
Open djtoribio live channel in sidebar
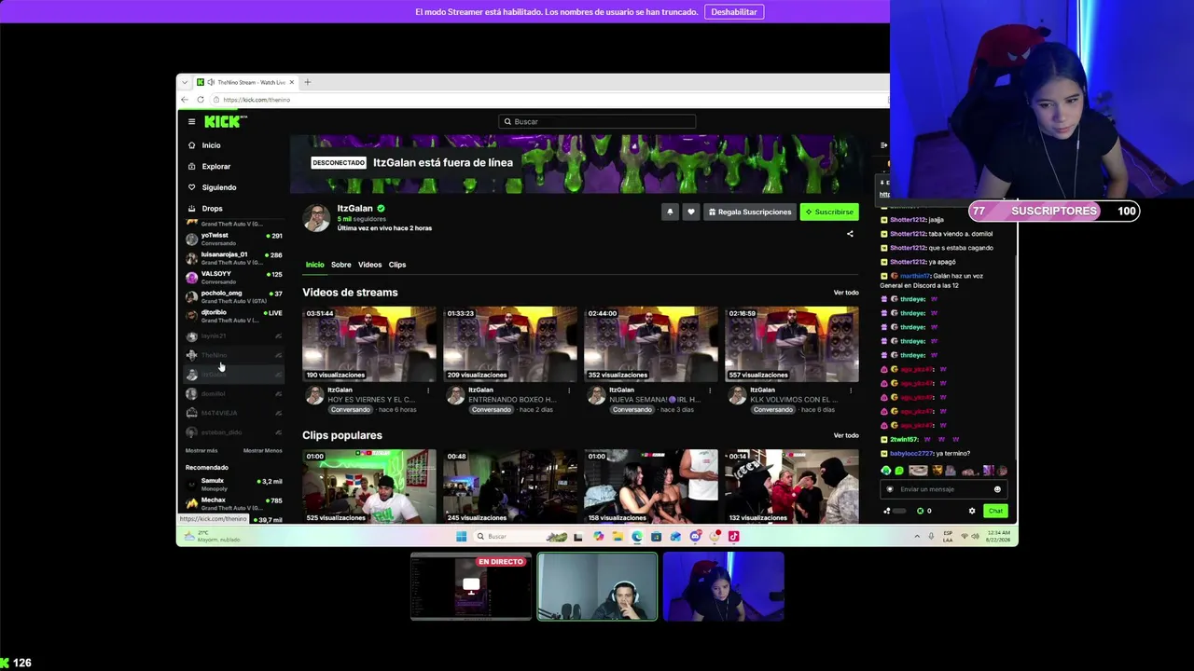coord(233,316)
